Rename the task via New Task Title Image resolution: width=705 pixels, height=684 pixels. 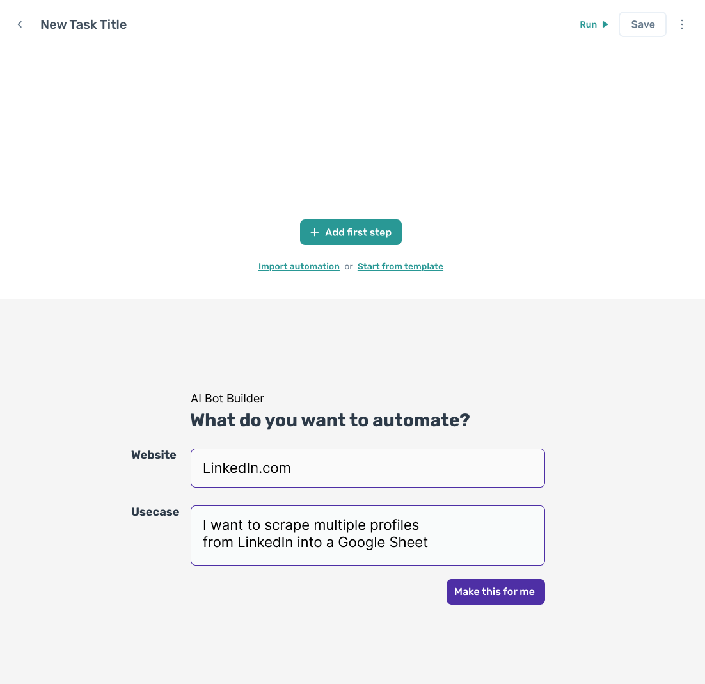point(84,24)
